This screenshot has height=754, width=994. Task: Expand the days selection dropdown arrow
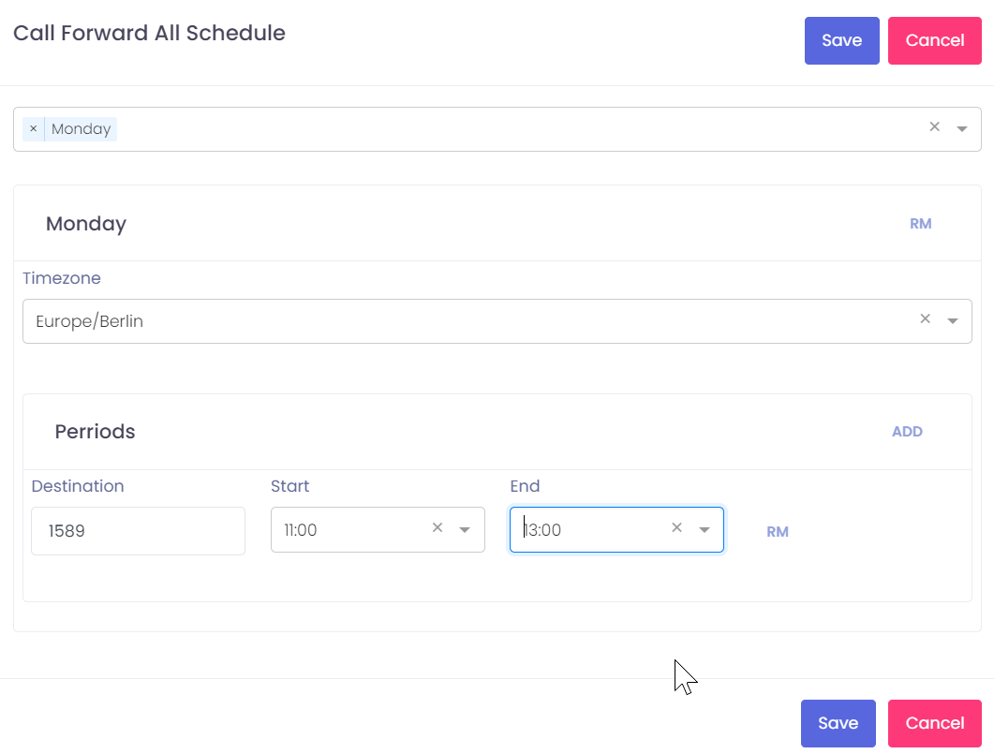pos(962,129)
